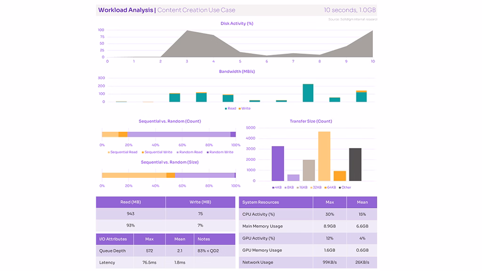Click the Random Write legend entry

point(220,152)
